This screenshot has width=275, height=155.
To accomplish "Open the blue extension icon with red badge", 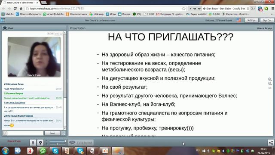I will click(260, 9).
